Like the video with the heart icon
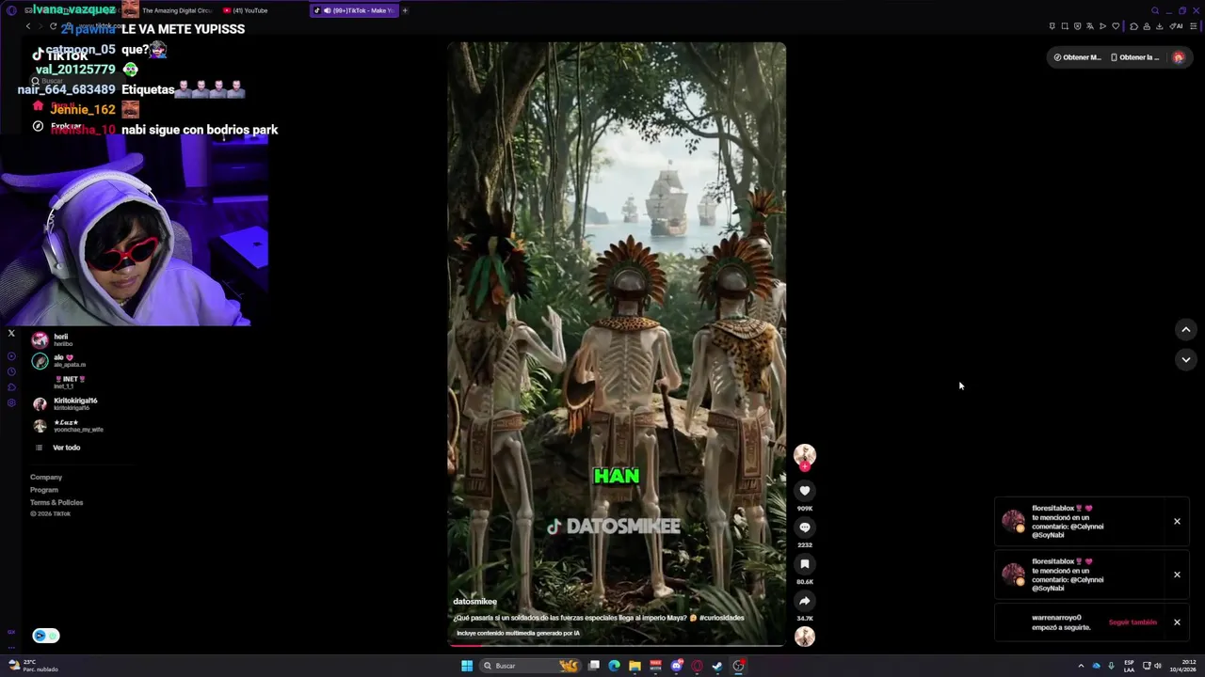 point(804,491)
